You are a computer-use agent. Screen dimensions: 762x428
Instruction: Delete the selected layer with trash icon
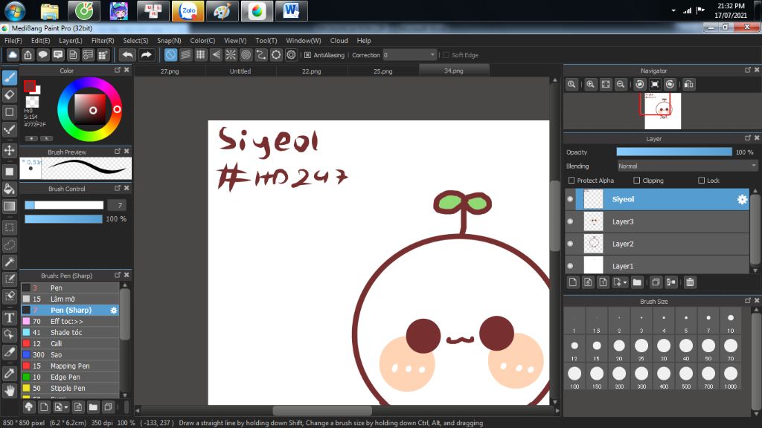tap(690, 282)
